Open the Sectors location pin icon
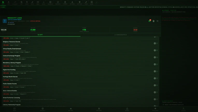 (x=80, y=3)
